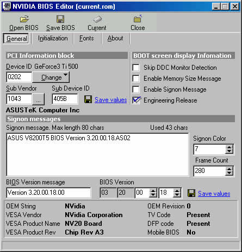242x252 pixels.
Task: Click Save values link in PCI block
Action: [111, 100]
